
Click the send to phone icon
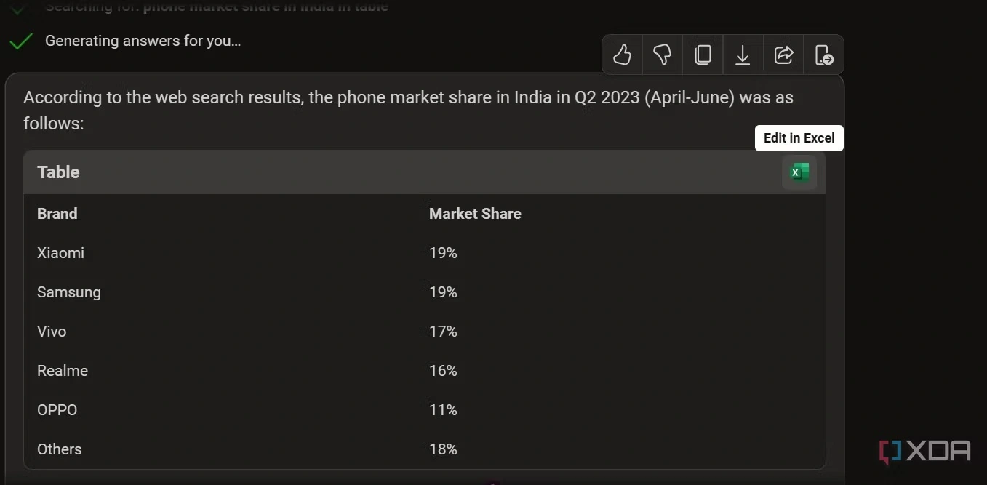(x=823, y=55)
